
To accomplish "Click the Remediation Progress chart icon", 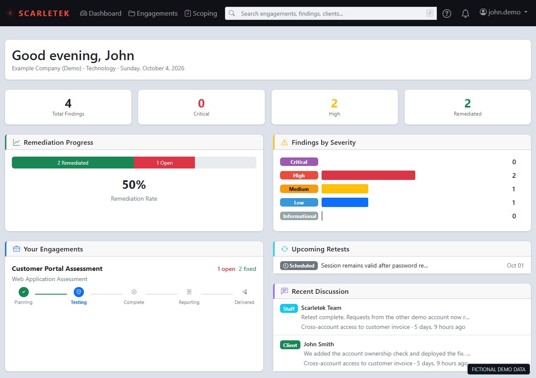I will (x=17, y=142).
